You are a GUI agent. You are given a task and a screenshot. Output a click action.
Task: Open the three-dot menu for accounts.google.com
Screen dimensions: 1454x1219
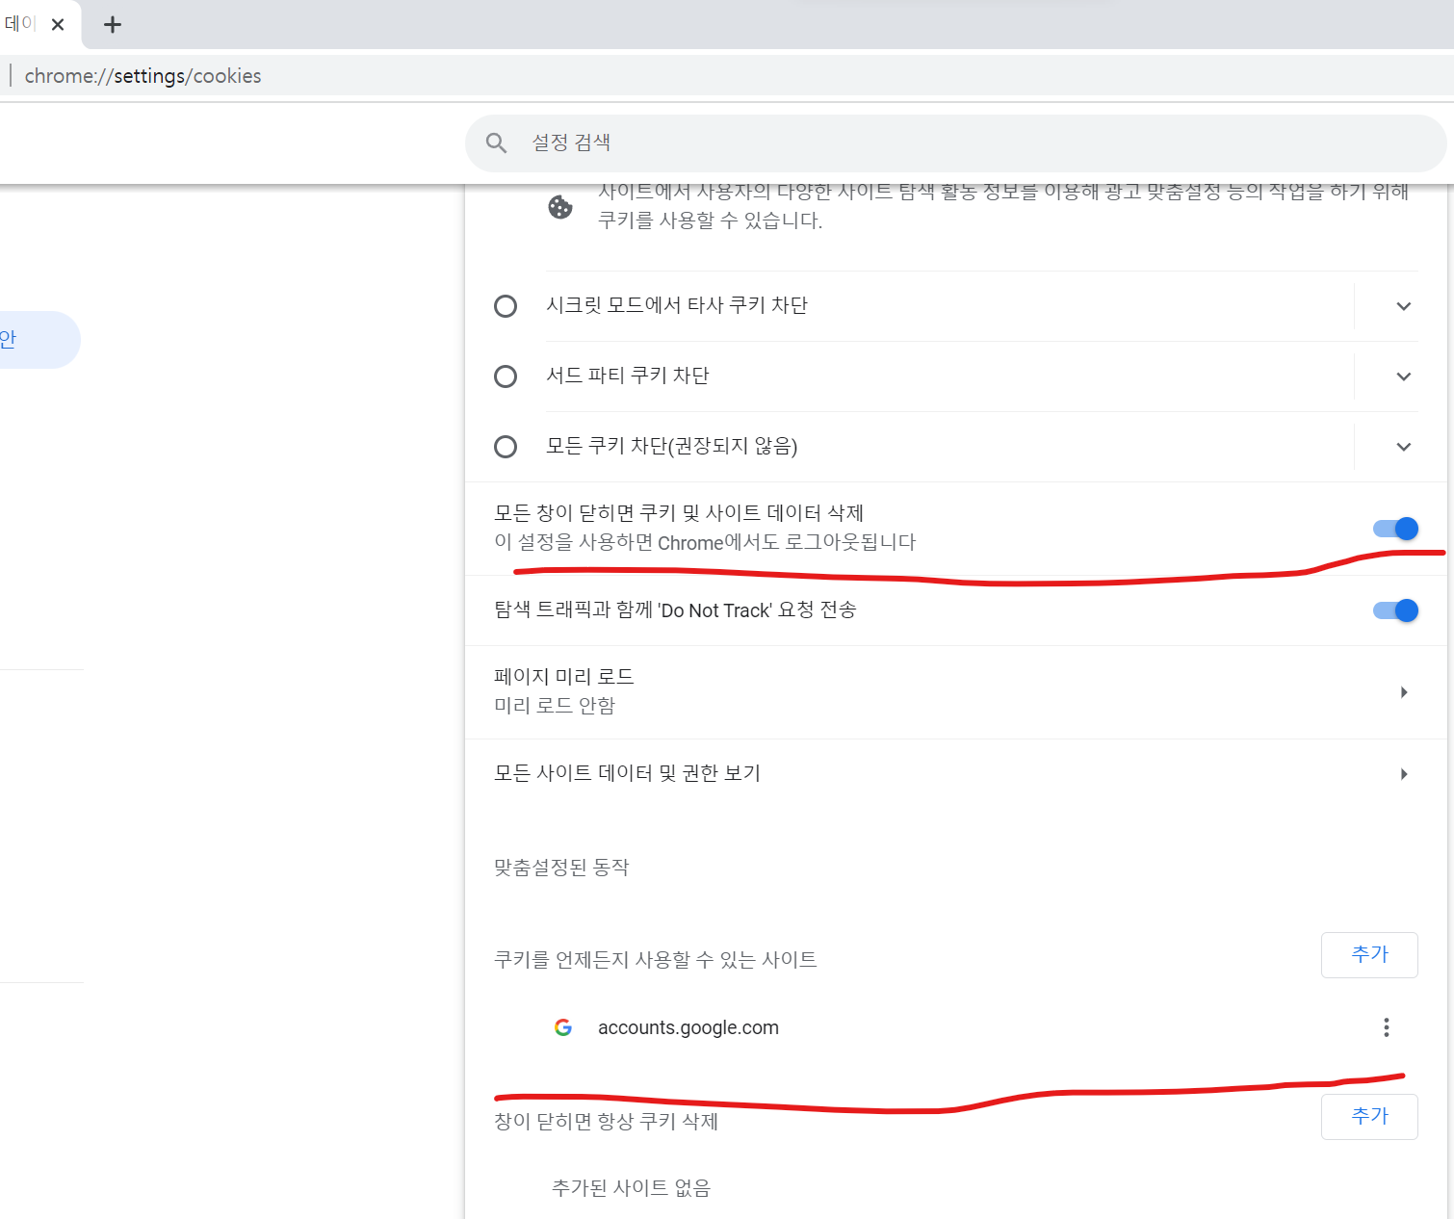coord(1387,1027)
